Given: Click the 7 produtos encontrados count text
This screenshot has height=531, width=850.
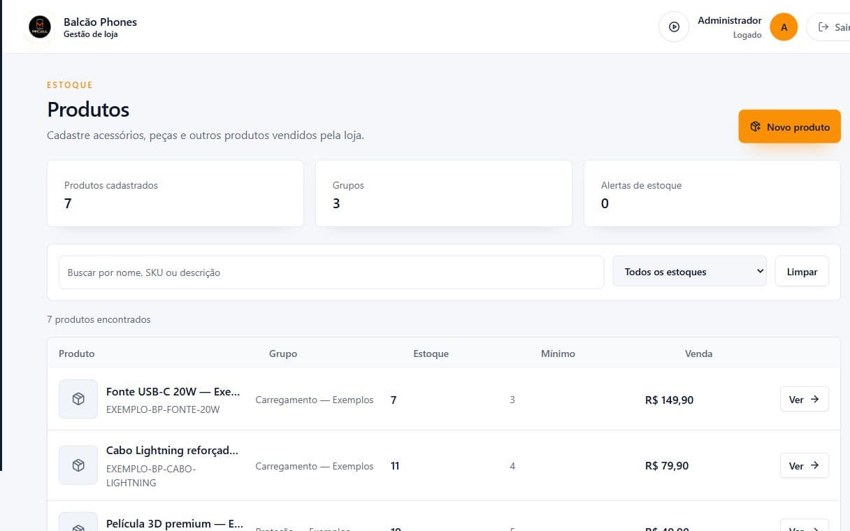Looking at the screenshot, I should coord(99,319).
